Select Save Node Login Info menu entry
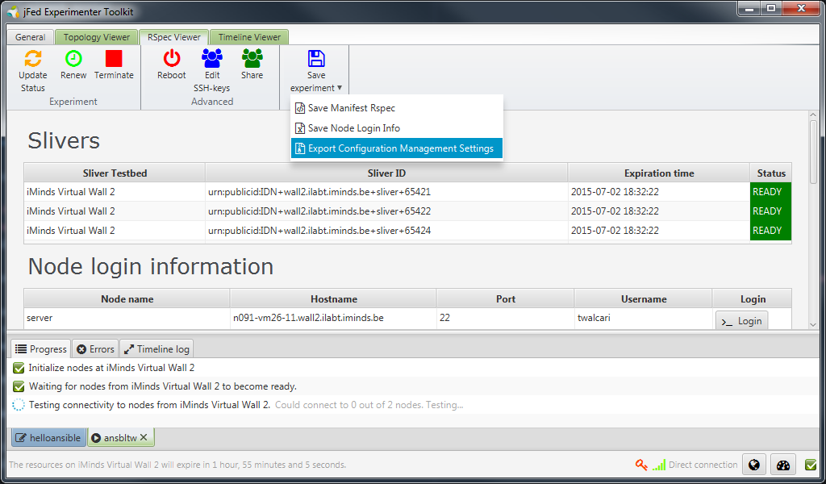This screenshot has height=484, width=826. pyautogui.click(x=397, y=128)
